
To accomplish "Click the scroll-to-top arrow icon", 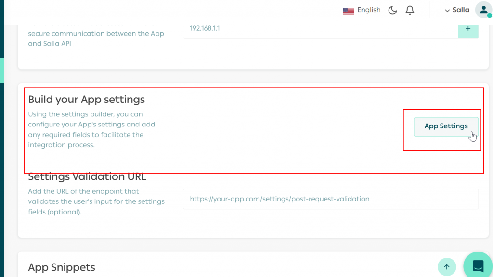I will pyautogui.click(x=446, y=267).
